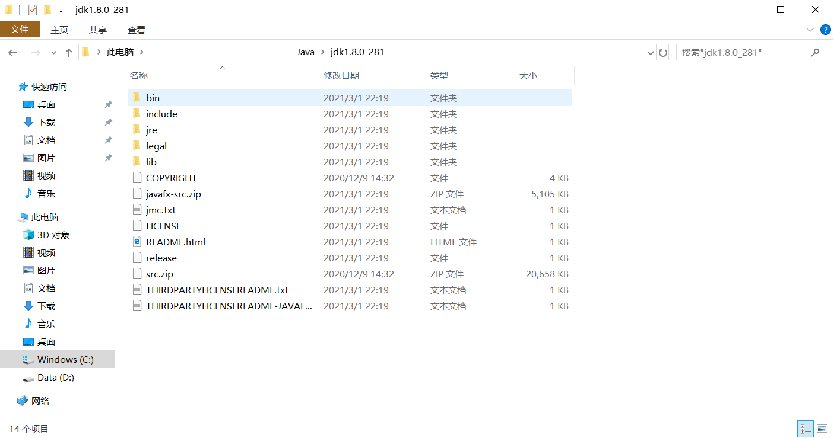Open the 文件 menu tab
834x438 pixels.
point(20,30)
